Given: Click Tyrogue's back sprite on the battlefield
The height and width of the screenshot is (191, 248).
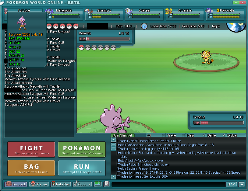Looking at the screenshot, I should pyautogui.click(x=115, y=119).
